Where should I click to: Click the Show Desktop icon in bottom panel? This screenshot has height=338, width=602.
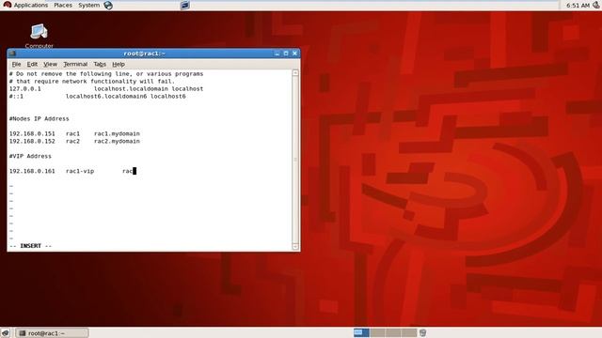click(6, 332)
